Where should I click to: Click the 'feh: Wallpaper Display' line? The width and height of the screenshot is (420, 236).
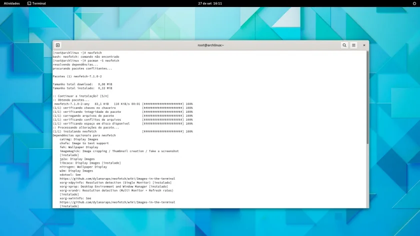click(79, 147)
